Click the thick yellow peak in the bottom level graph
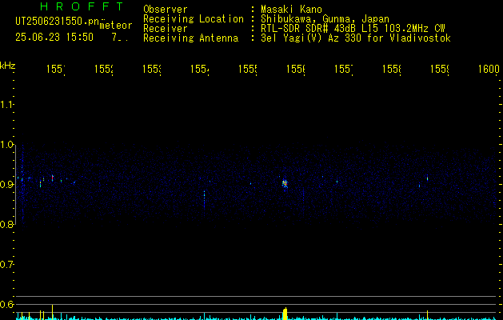Screen dimensions: 503x320 tap(285, 314)
